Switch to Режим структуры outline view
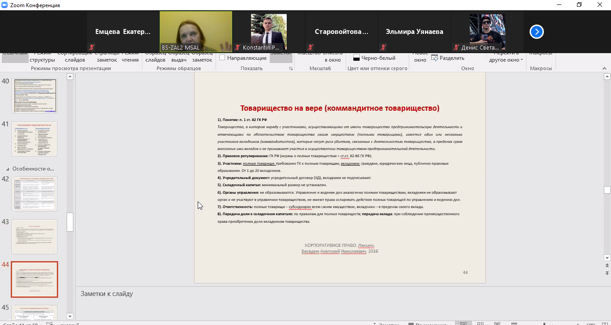The image size is (611, 325). click(42, 57)
